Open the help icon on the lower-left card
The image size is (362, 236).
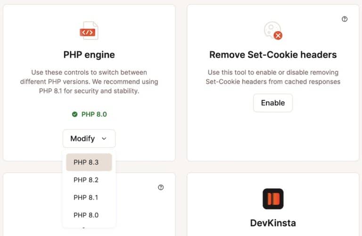(x=161, y=187)
